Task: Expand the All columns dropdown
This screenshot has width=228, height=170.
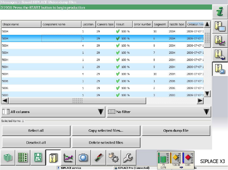Action: 53,112
